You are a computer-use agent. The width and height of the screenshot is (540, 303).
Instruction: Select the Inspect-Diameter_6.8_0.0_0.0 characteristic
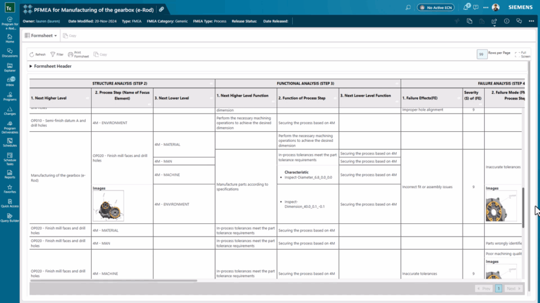coord(308,177)
